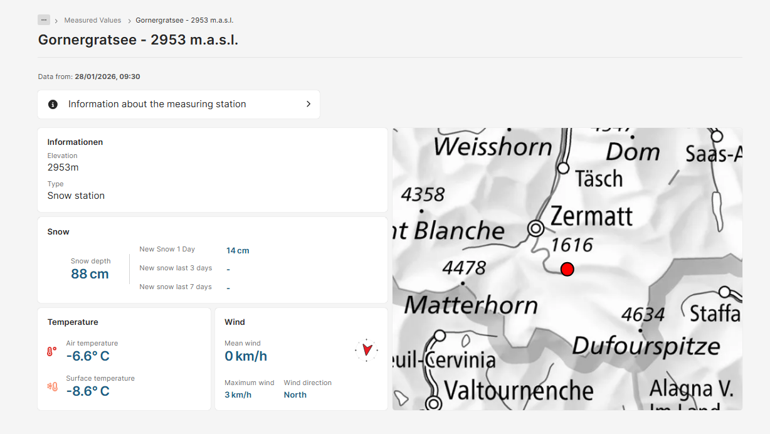
Task: Click the Dufourspitze label on the map
Action: (x=646, y=346)
